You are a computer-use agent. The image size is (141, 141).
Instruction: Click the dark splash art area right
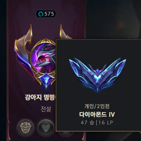[113, 20]
